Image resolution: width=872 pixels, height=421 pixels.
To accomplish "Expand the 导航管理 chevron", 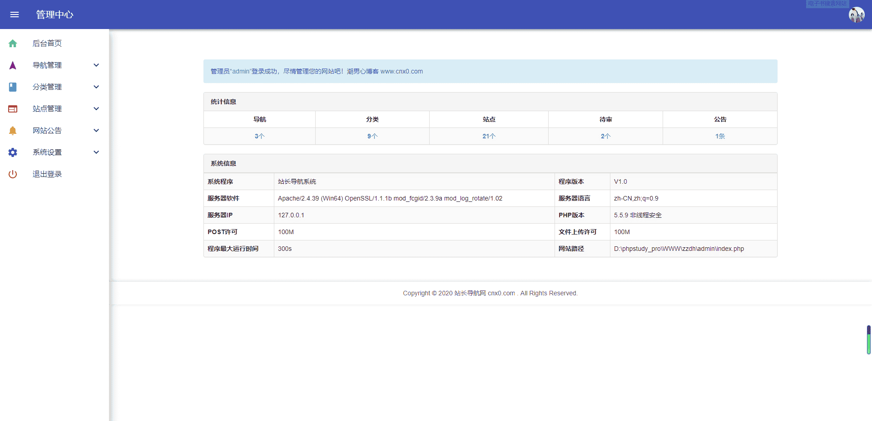I will [x=96, y=65].
